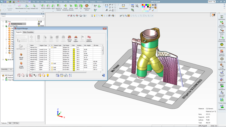This screenshot has width=226, height=127.
Task: Click the Activate UCS icon
Action: [x=34, y=7]
